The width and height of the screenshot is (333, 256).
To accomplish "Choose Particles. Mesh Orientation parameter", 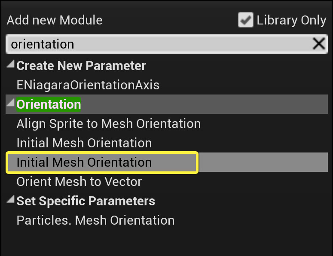I will pos(95,220).
